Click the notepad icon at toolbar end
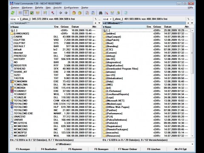This screenshot has width=204, height=153. point(126,13)
